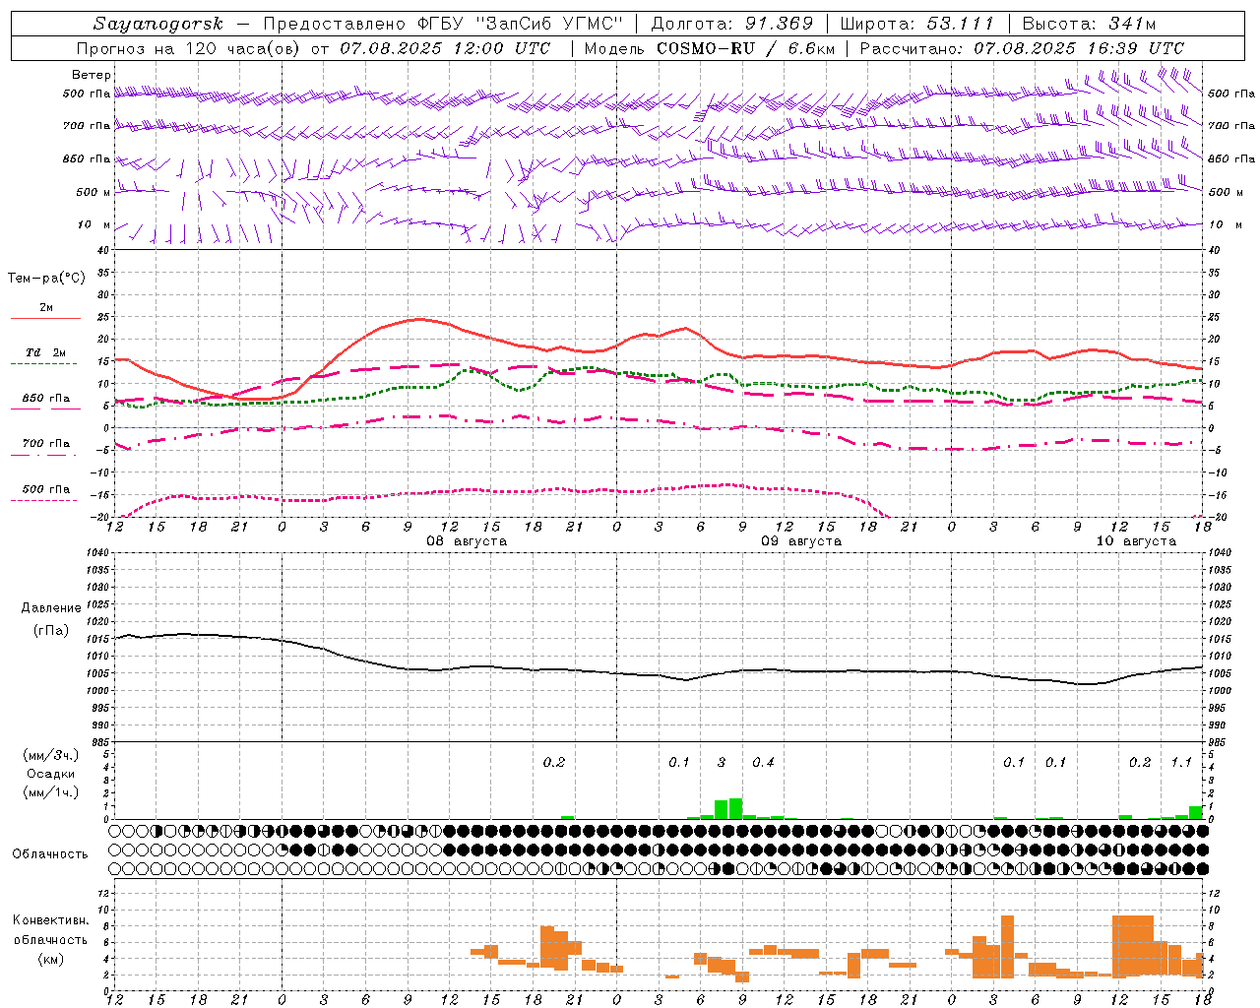
Task: Click the 'Тем-ра(°C)' temperature label
Action: click(x=46, y=279)
